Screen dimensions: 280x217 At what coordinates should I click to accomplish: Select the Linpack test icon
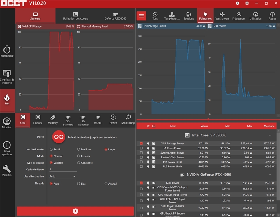click(x=38, y=119)
